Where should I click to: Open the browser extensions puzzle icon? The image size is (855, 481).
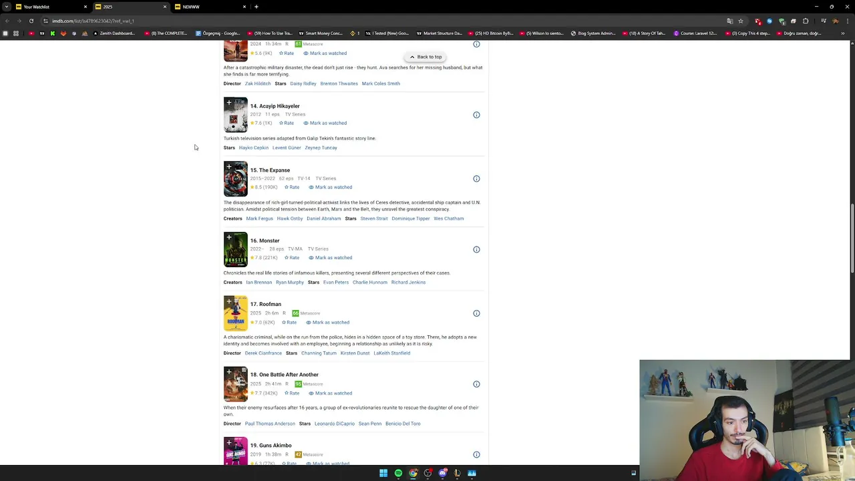click(x=806, y=21)
